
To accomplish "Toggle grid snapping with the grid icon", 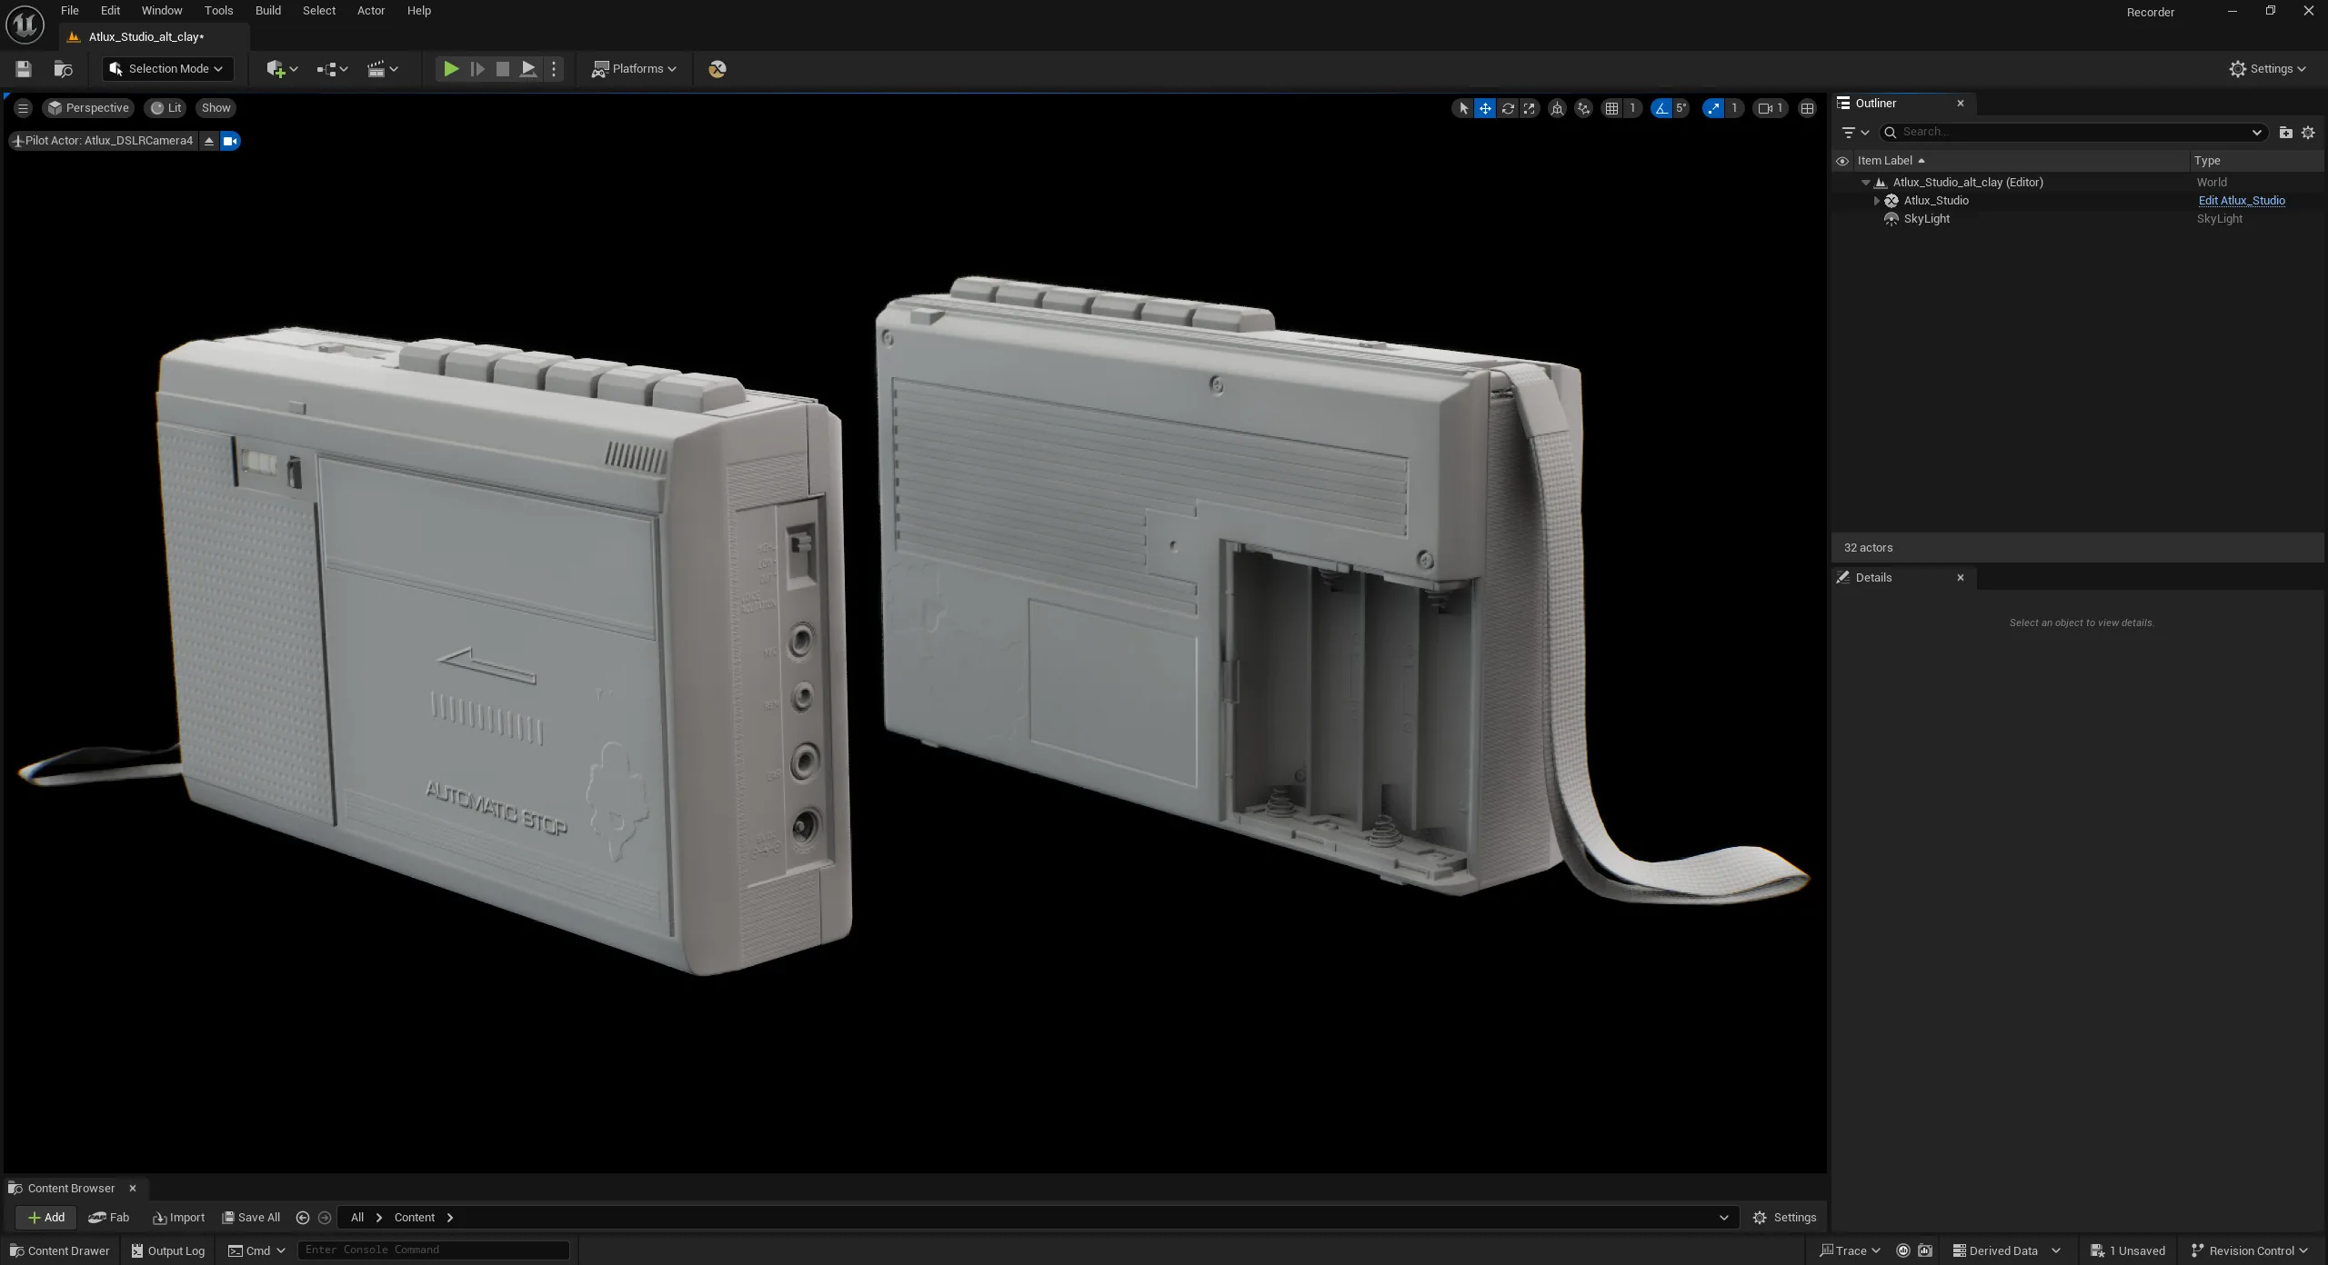I will (1611, 108).
